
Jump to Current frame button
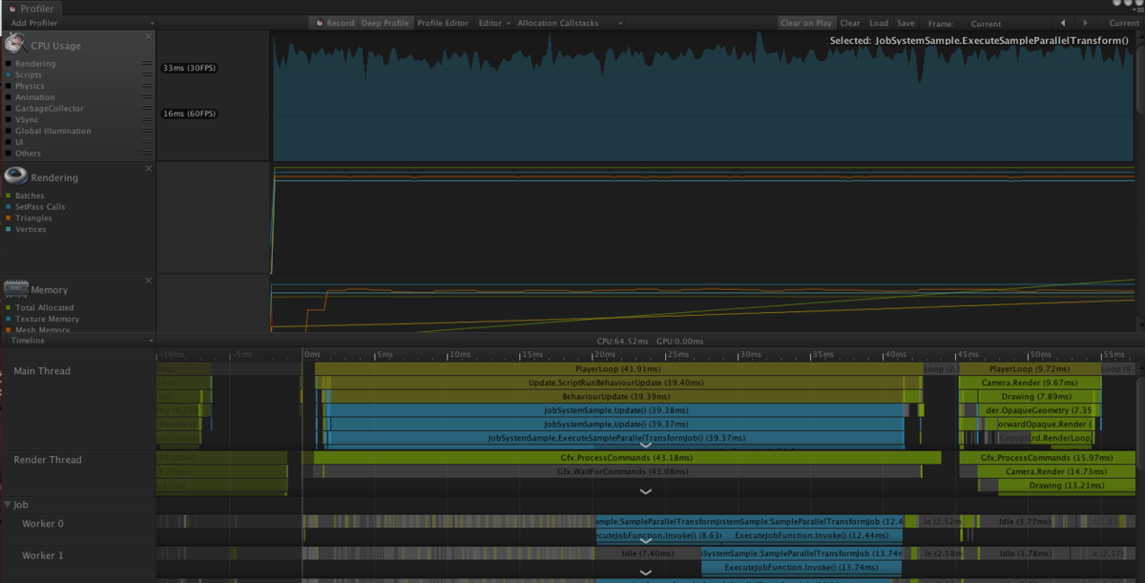click(x=1123, y=23)
